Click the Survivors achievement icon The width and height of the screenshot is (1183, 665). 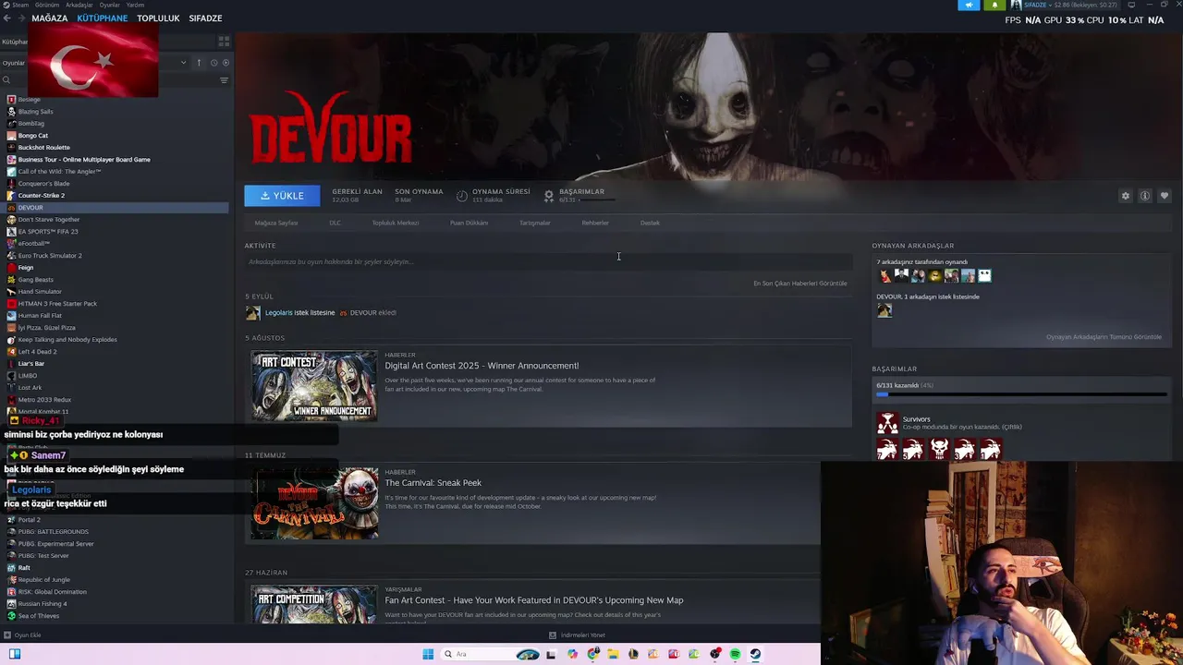tap(887, 423)
